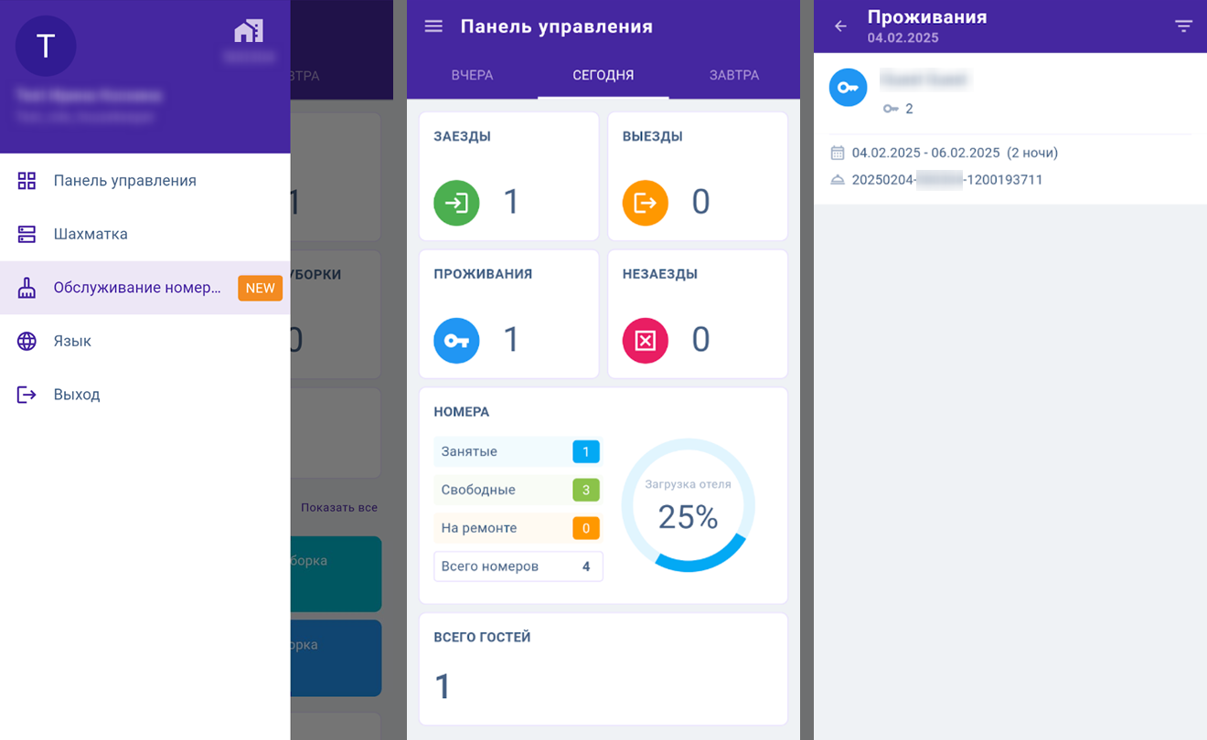Viewport: 1207px width, 740px height.
Task: Click the user avatar with letter T
Action: [46, 46]
